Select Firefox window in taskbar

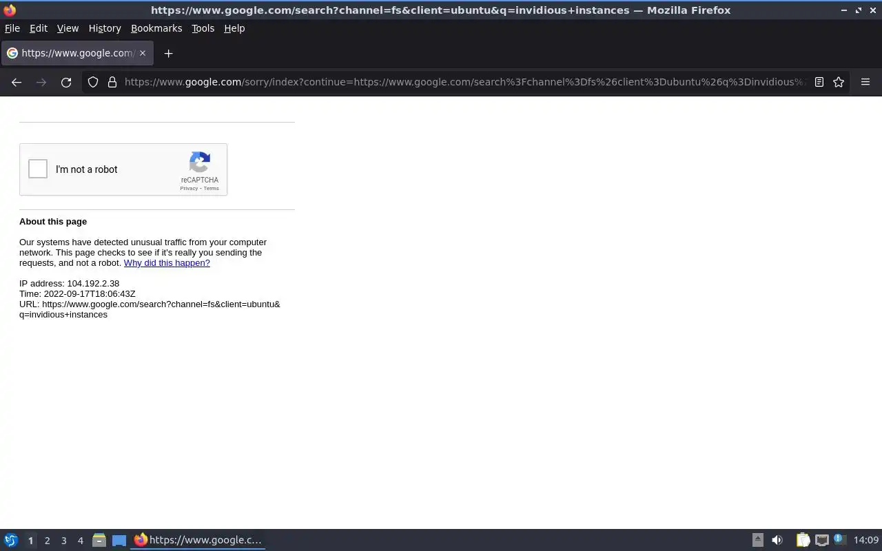click(x=198, y=540)
